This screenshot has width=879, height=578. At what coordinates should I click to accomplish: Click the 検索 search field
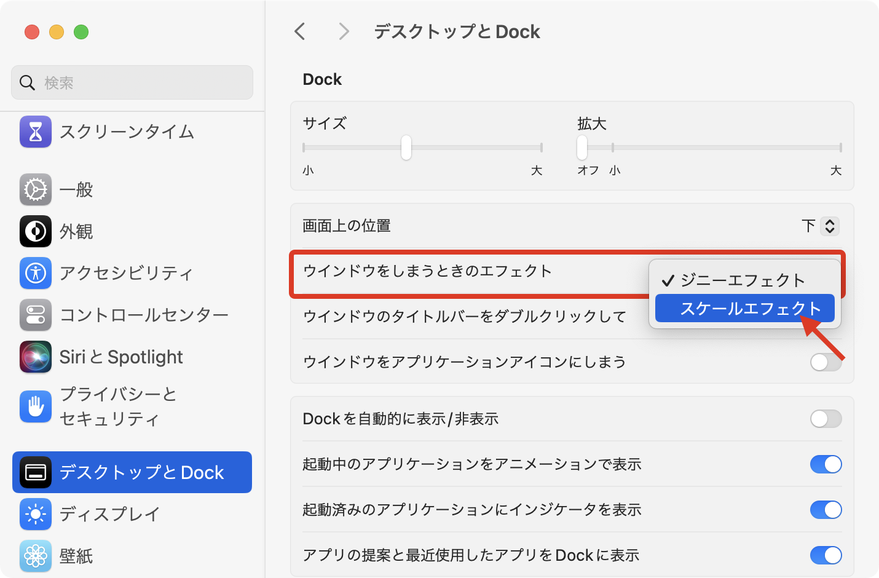(x=132, y=82)
